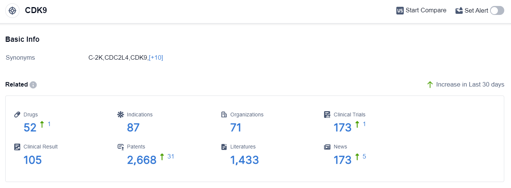Click the Set Alert bell icon
This screenshot has width=511, height=188.
pyautogui.click(x=459, y=10)
